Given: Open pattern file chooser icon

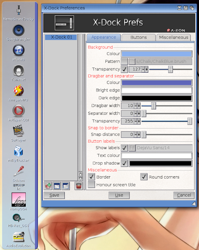Looking at the screenshot, I should click(131, 62).
